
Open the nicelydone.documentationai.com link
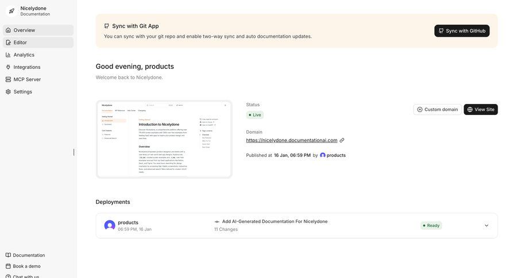pos(292,140)
